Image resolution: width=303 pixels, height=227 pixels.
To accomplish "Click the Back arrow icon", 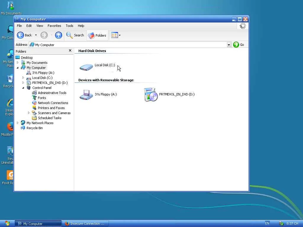I will 20,35.
